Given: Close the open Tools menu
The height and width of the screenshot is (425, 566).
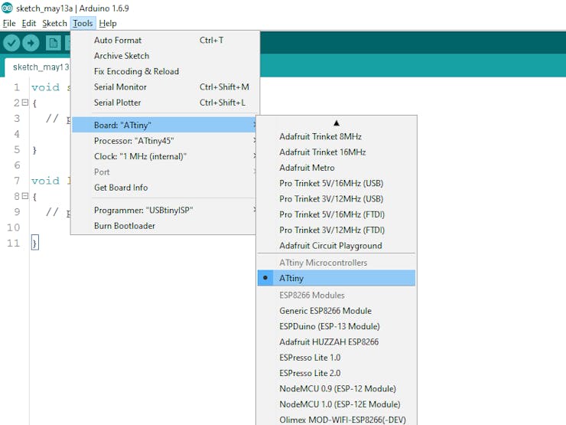Looking at the screenshot, I should pyautogui.click(x=83, y=24).
